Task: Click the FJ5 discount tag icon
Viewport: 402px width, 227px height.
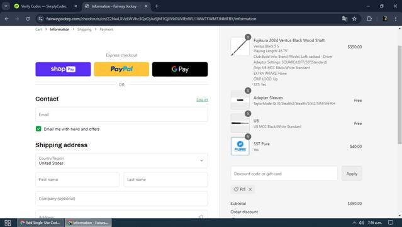Action: [236, 189]
